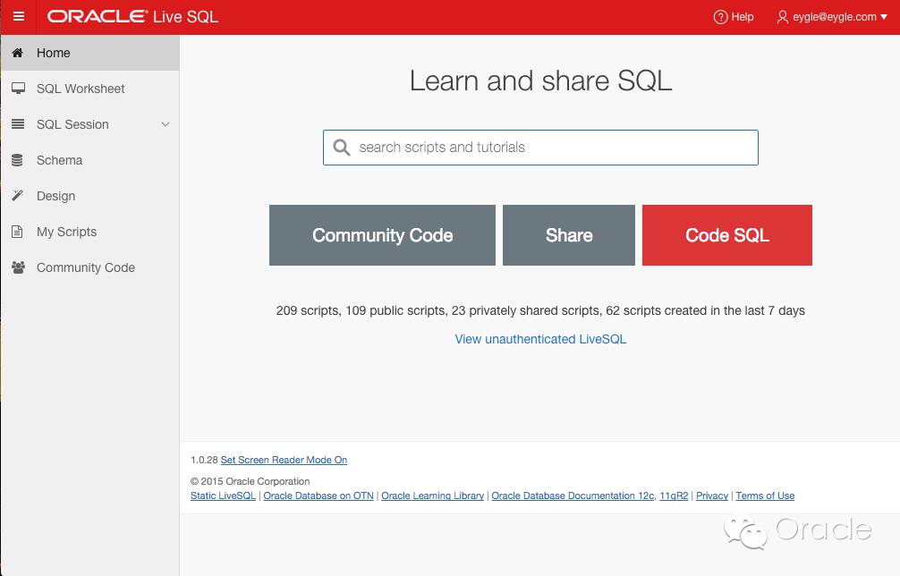900x576 pixels.
Task: Open the eygle@eygle.com account dropdown
Action: (x=833, y=17)
